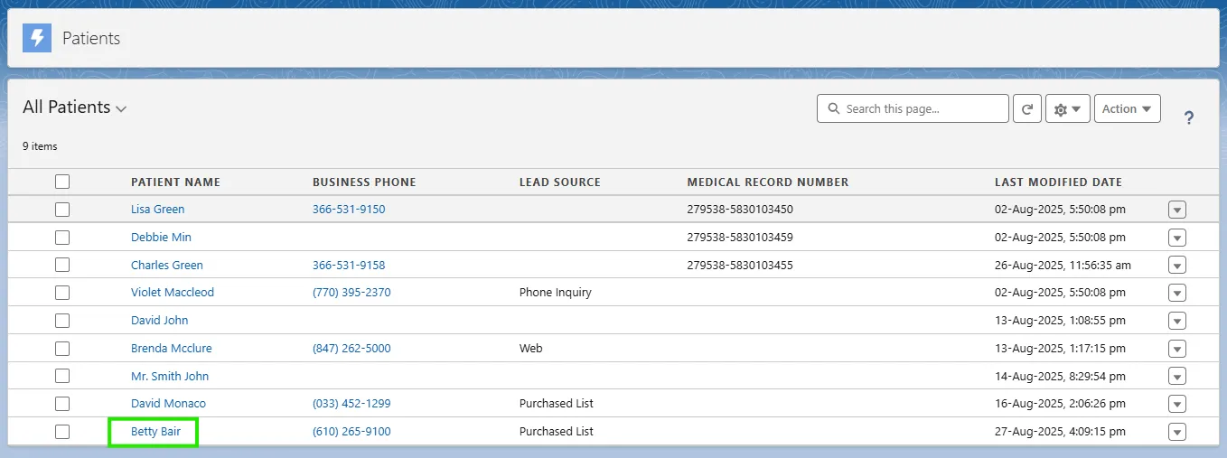Tick the checkbox for Brenda Mcclure
1227x458 pixels.
62,348
